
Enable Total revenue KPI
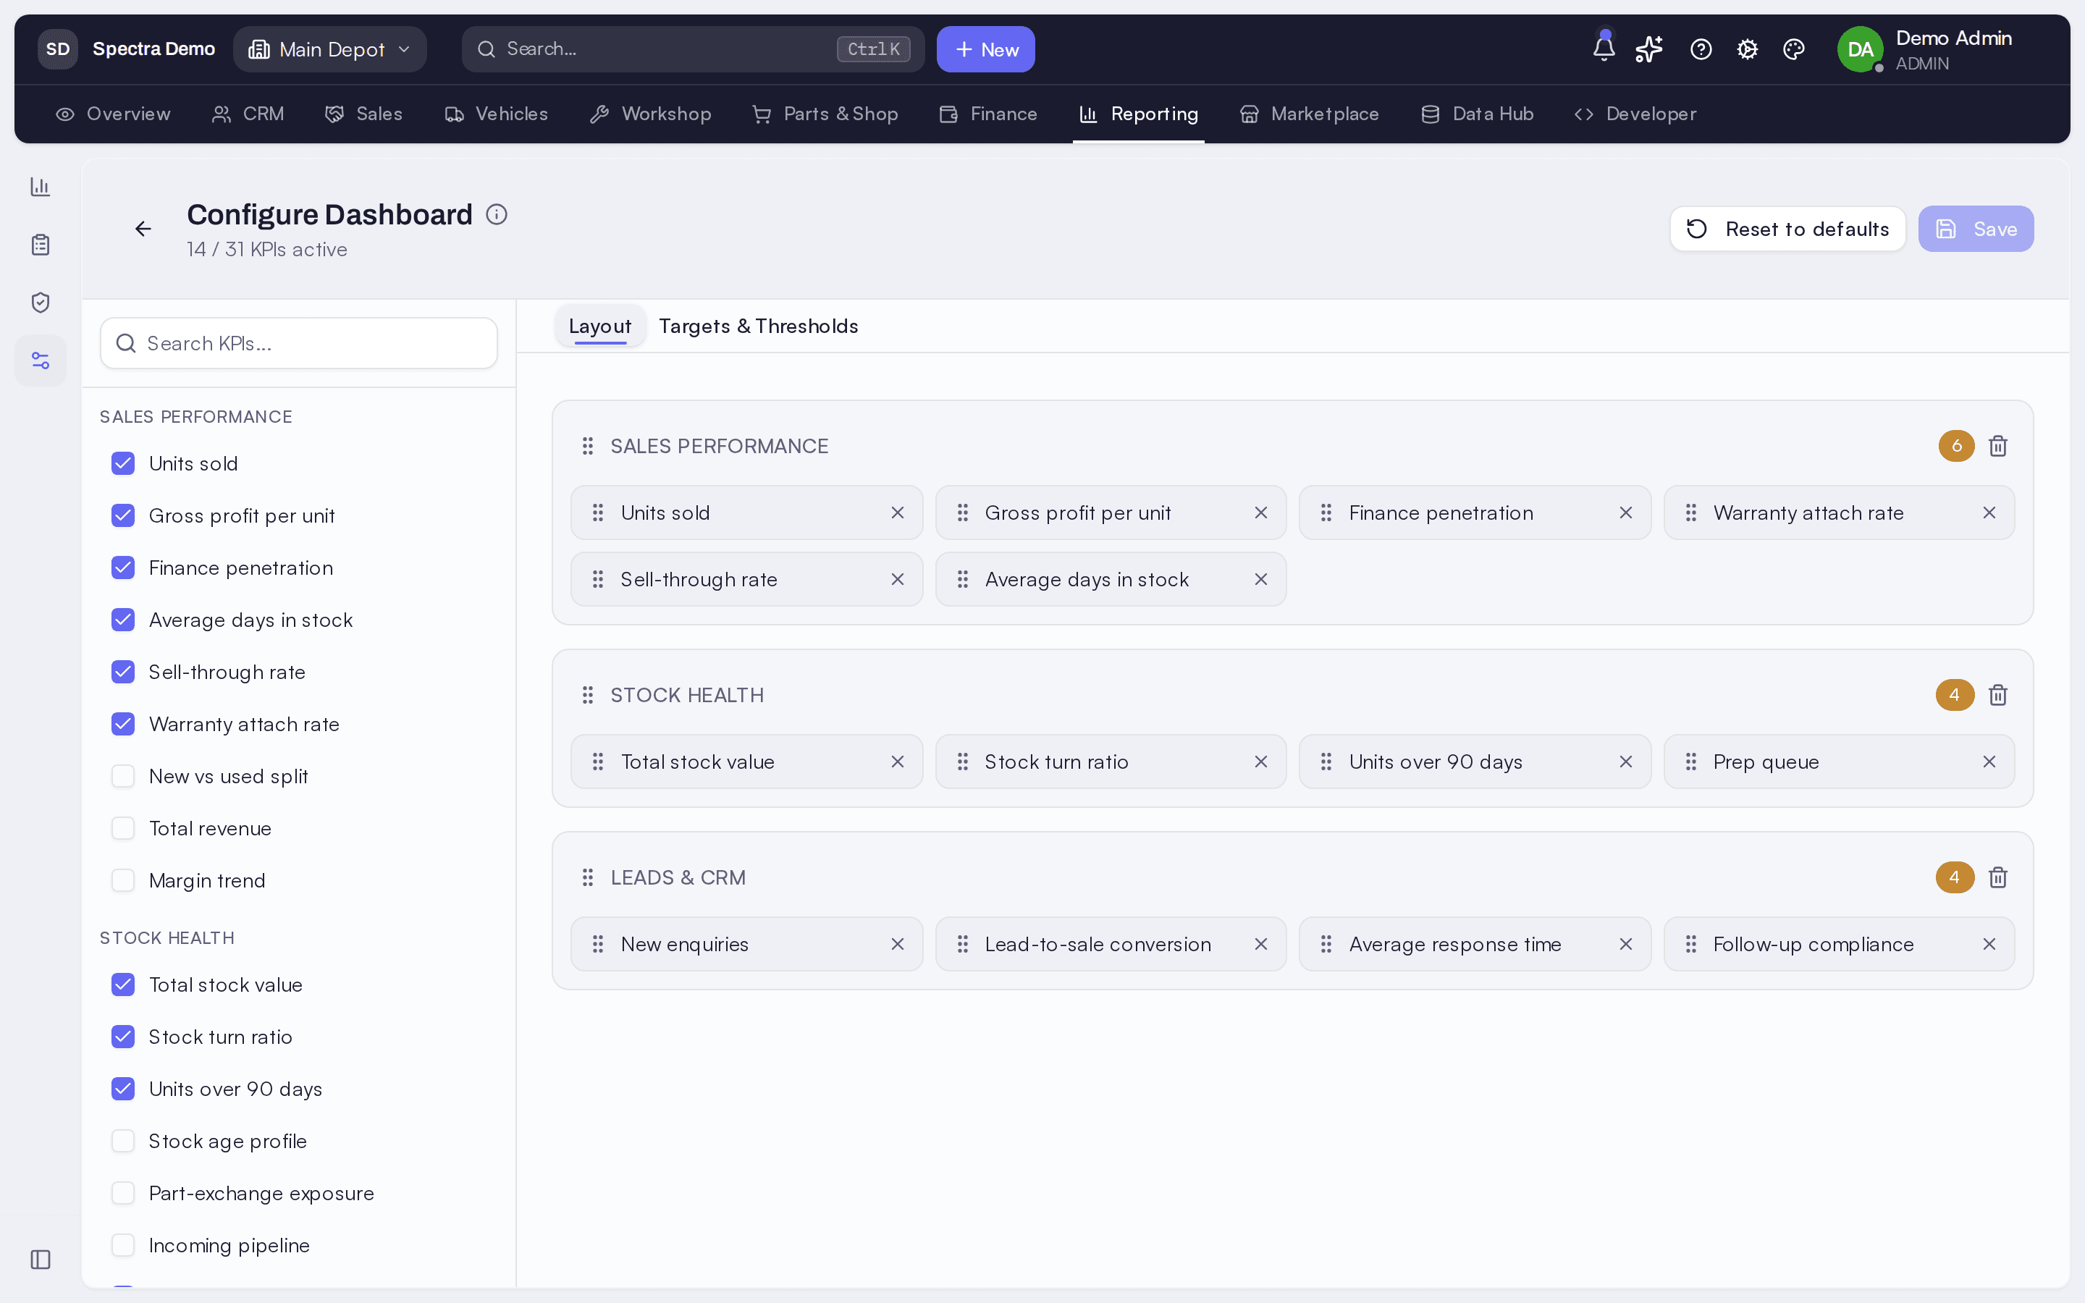[123, 828]
